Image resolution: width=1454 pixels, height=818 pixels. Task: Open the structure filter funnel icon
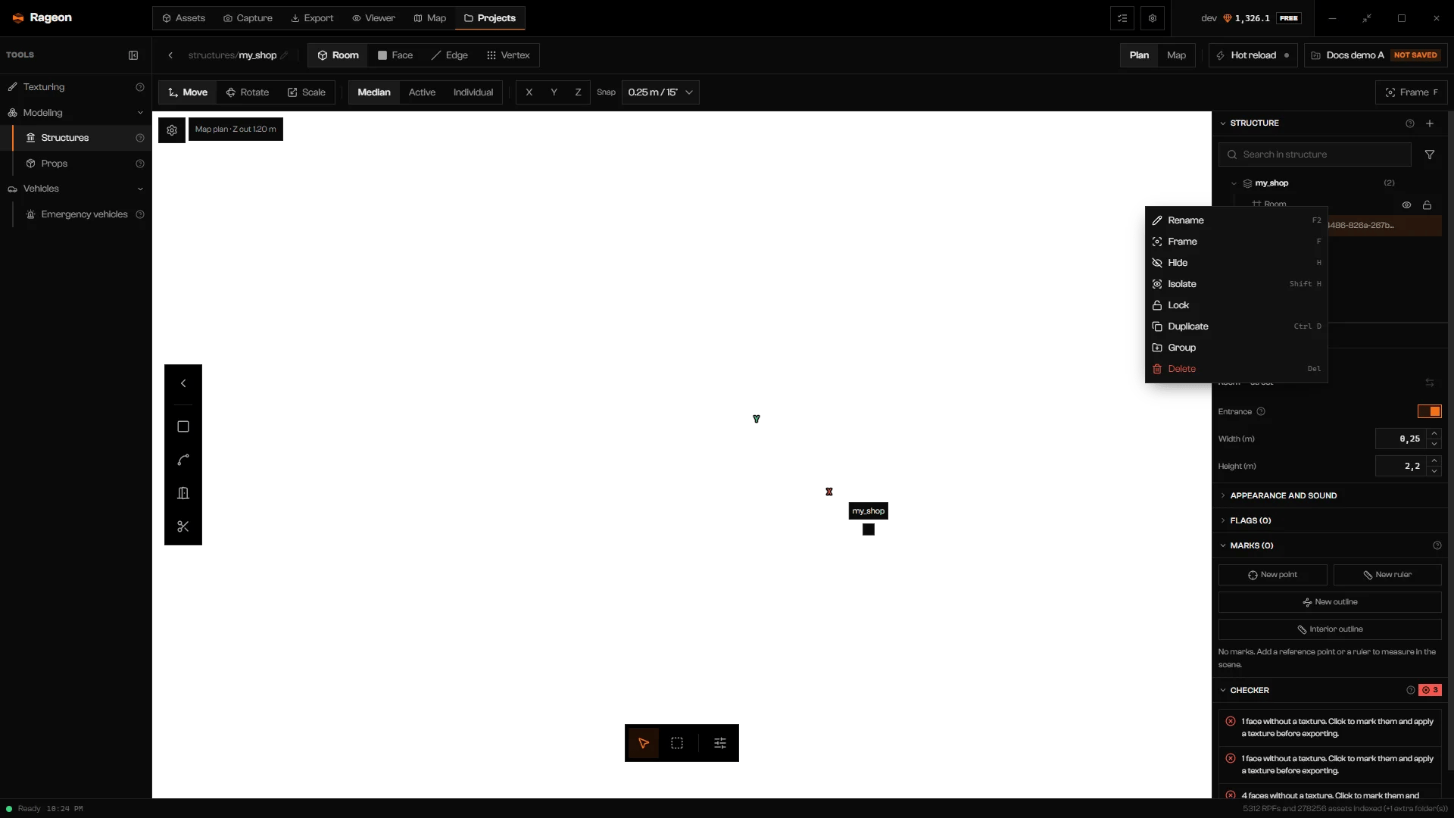click(1430, 155)
